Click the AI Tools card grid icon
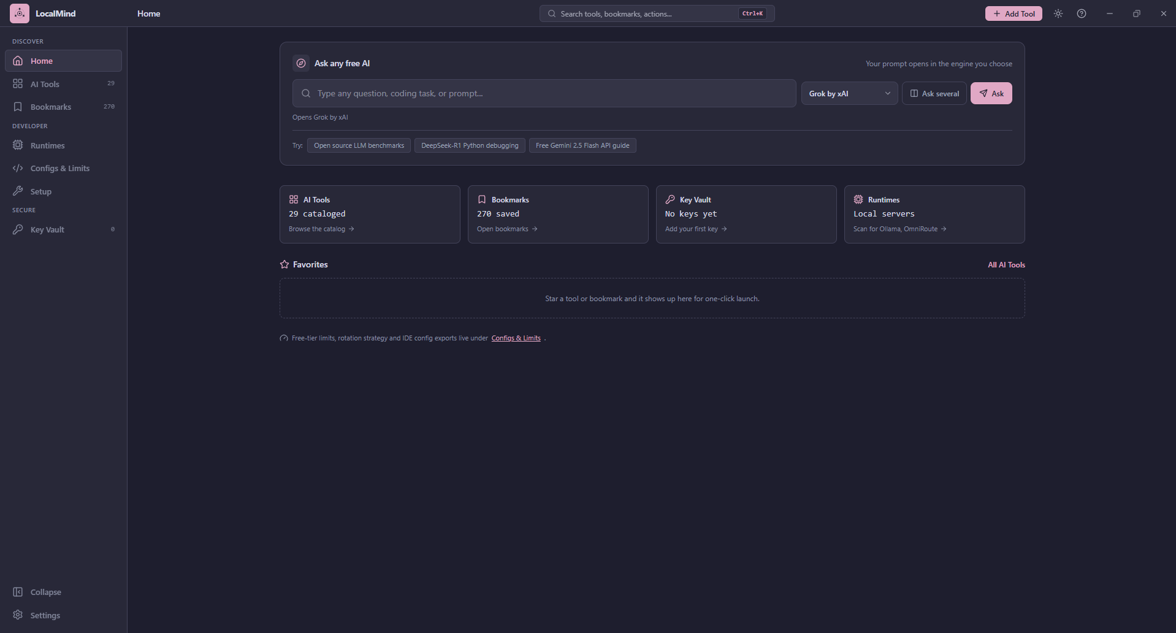1176x633 pixels. tap(294, 199)
